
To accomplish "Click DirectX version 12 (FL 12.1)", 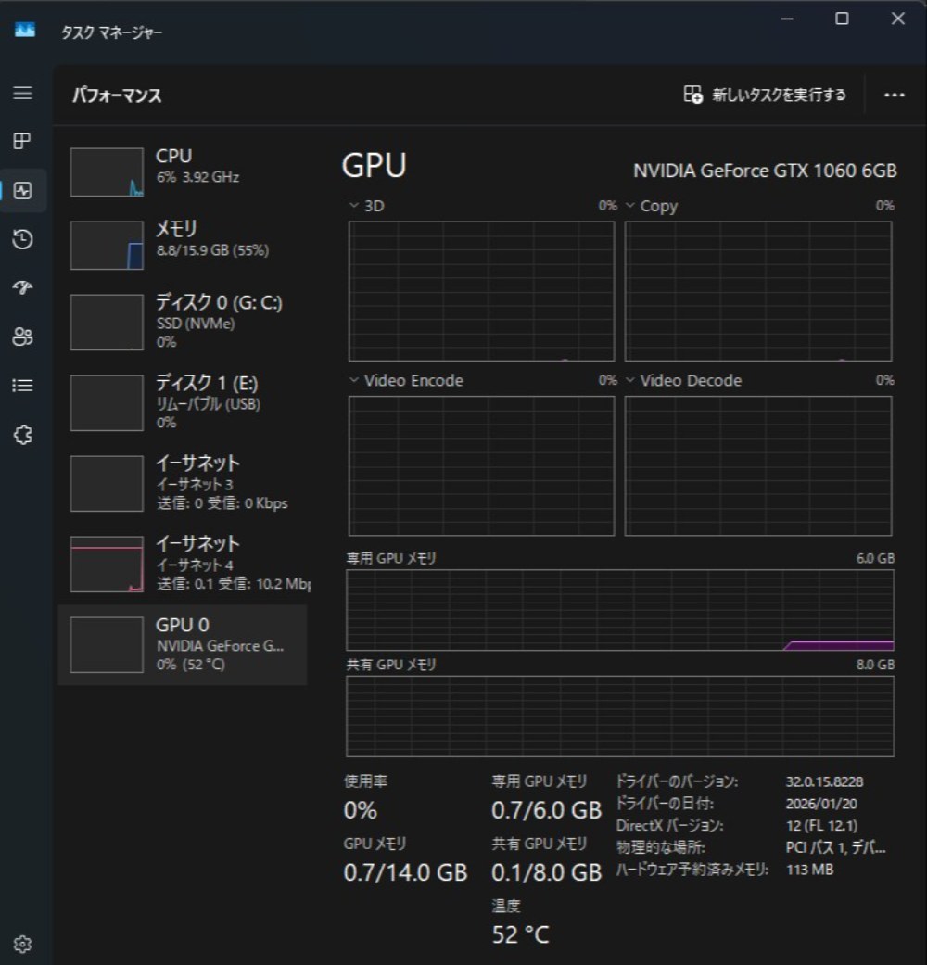I will [821, 826].
